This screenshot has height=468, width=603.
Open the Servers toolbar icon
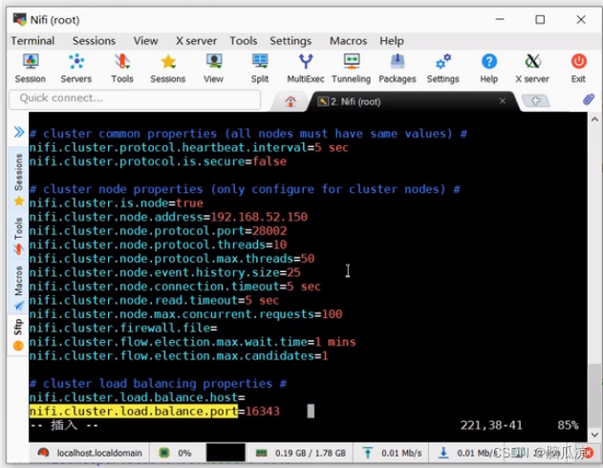[x=76, y=69]
